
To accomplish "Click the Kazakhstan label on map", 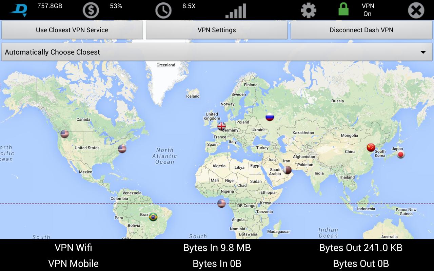I will (303, 133).
